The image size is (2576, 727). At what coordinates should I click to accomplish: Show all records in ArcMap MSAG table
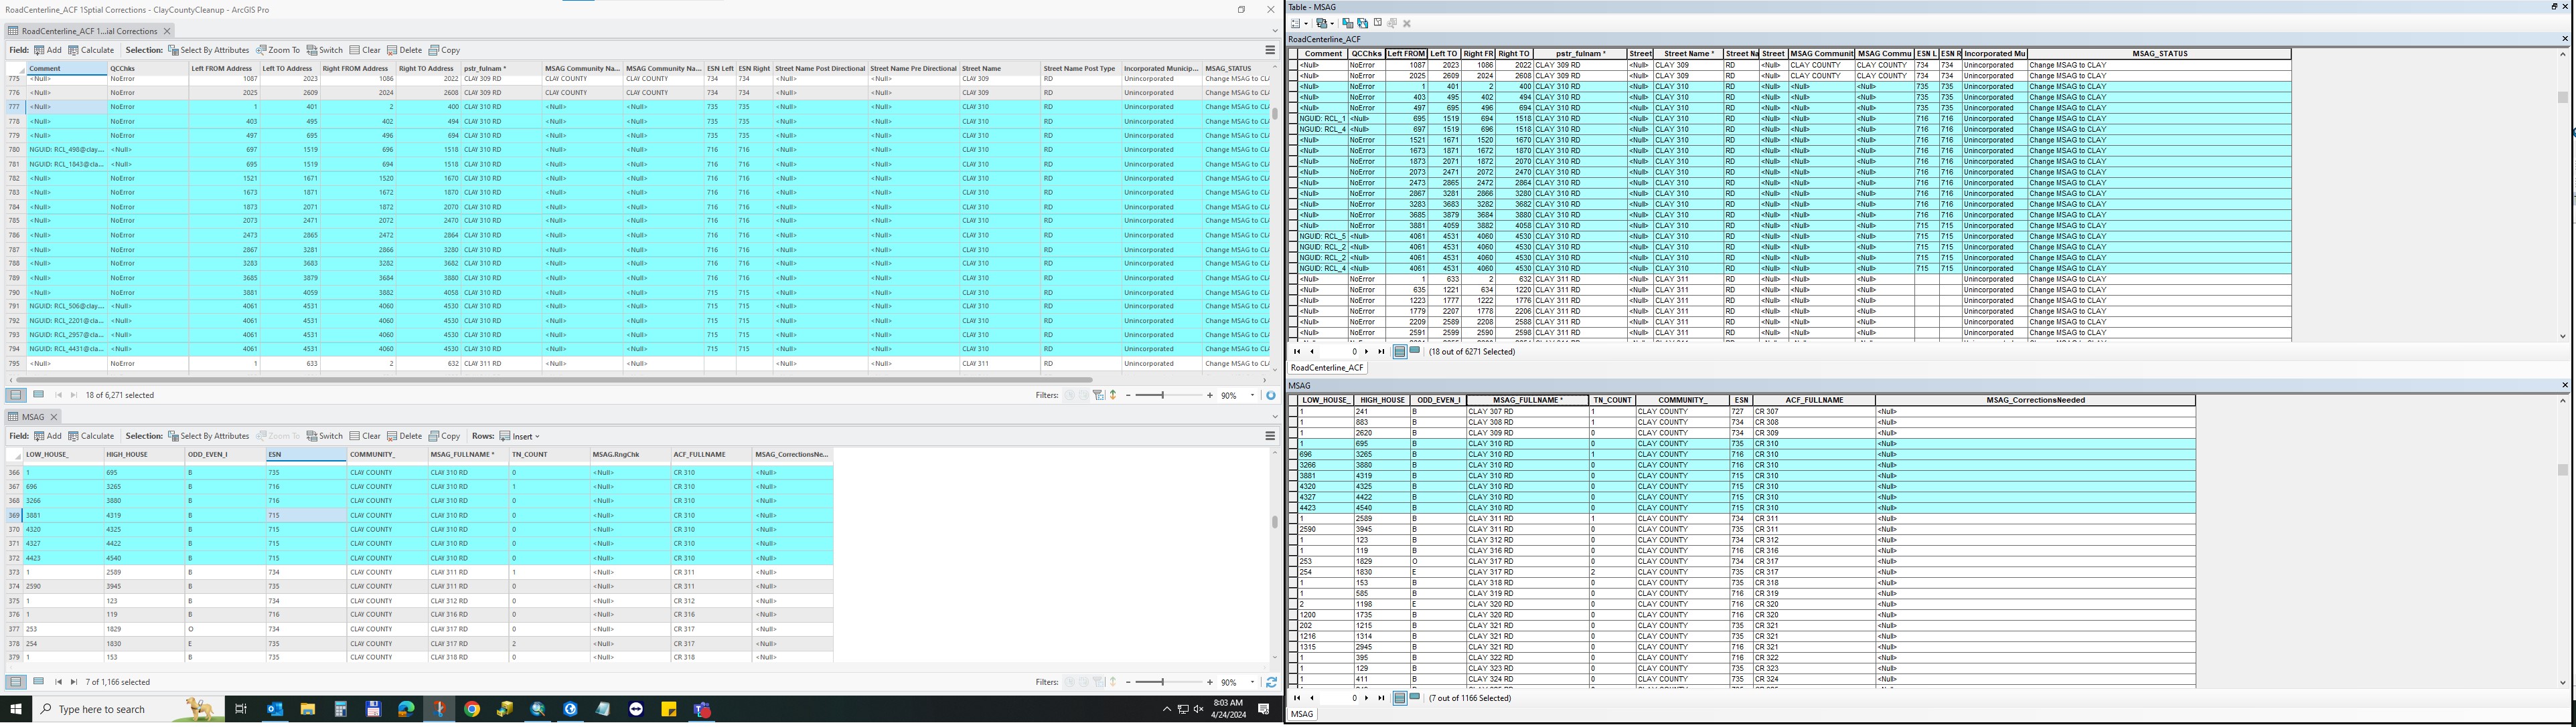point(1400,698)
